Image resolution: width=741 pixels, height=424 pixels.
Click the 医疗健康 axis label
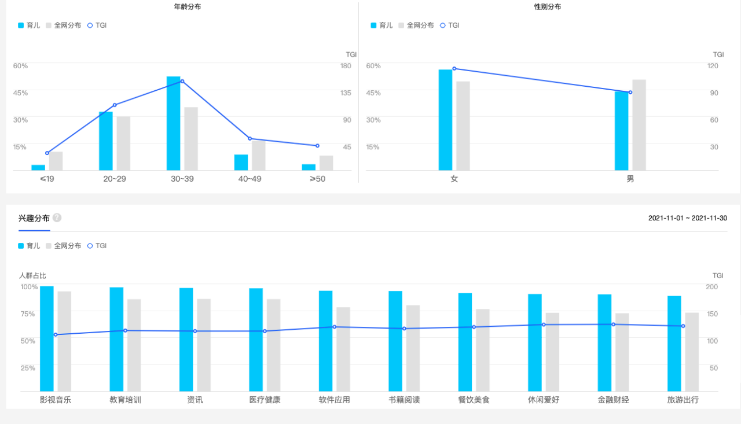coord(265,400)
